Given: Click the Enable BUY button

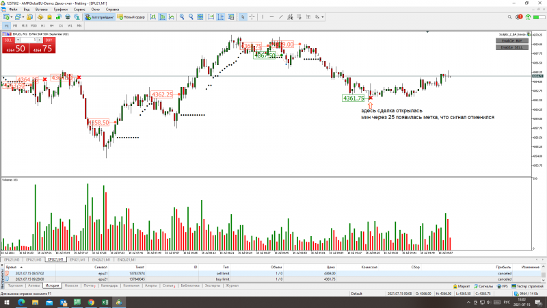Looking at the screenshot, I should [x=511, y=41].
